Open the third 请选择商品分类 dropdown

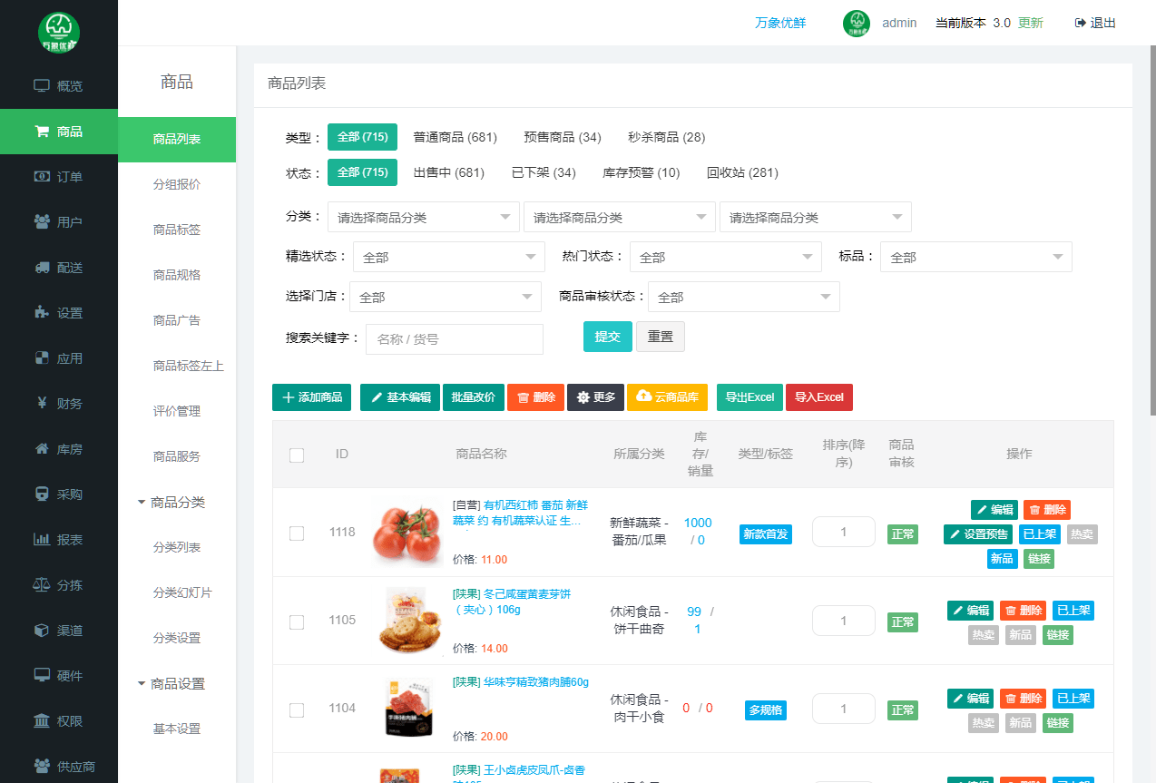click(x=816, y=217)
